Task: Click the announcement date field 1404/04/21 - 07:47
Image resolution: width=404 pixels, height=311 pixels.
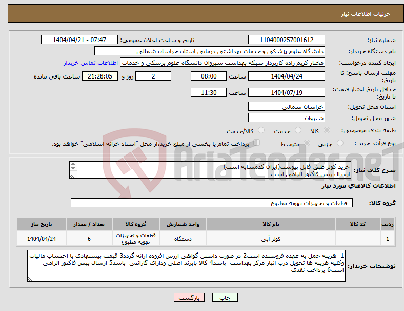Action: pyautogui.click(x=79, y=40)
